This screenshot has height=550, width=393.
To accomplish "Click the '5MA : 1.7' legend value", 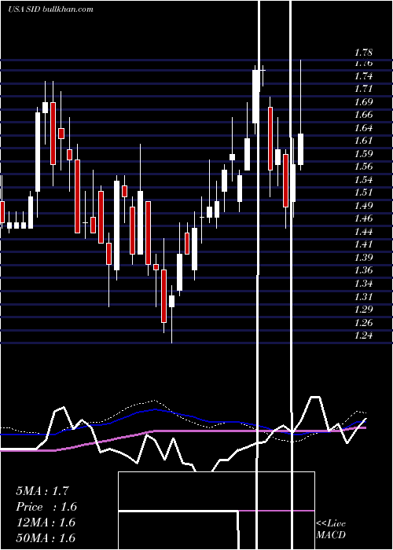I will (x=42, y=491).
